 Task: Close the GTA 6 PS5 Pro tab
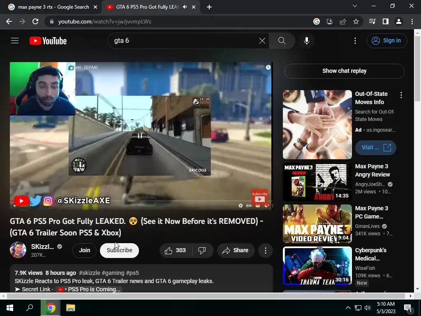point(194,7)
